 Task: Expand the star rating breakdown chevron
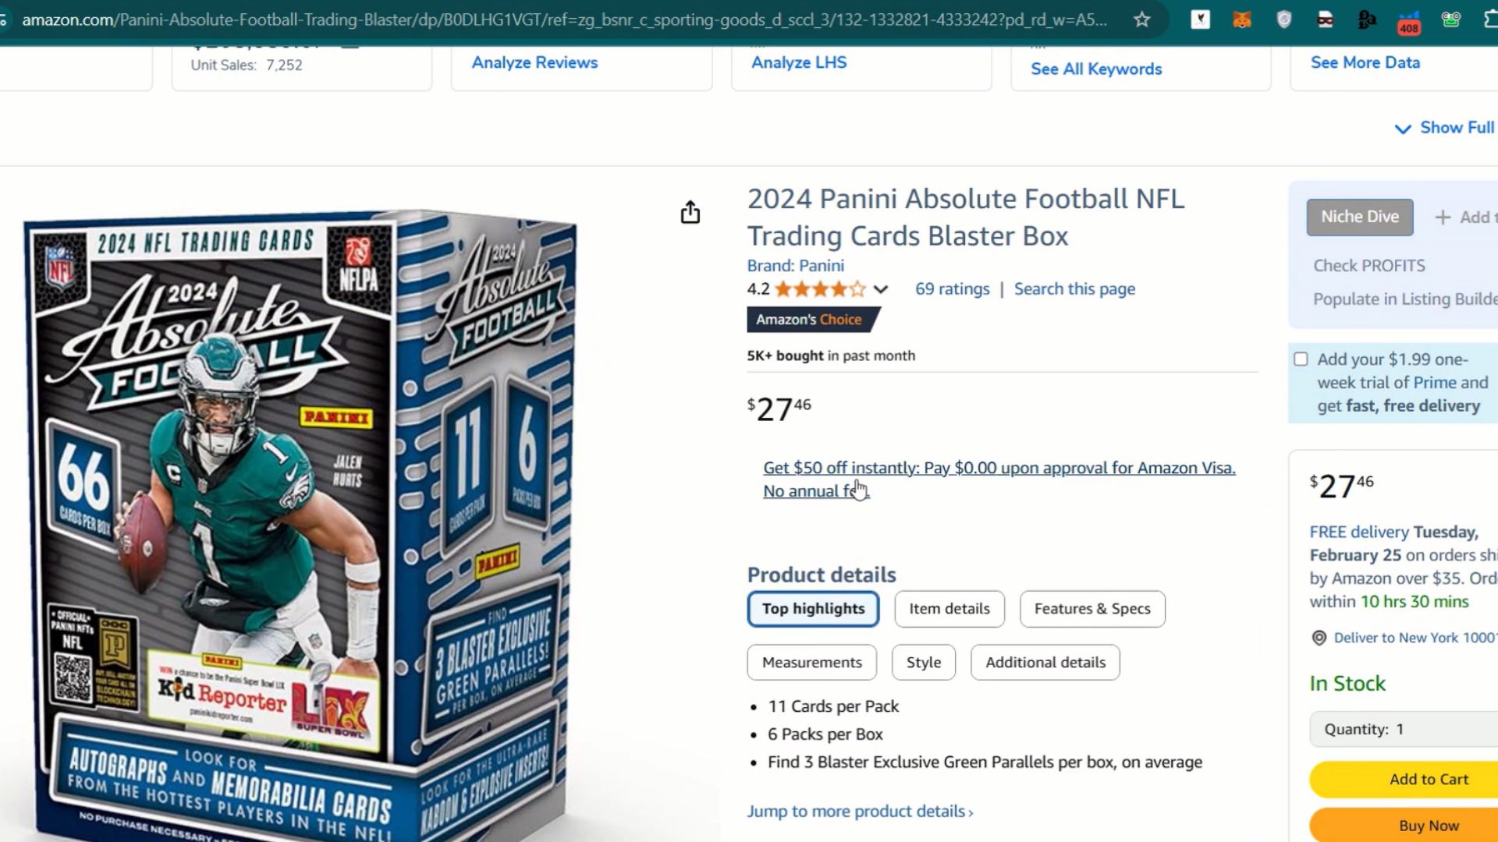(881, 289)
